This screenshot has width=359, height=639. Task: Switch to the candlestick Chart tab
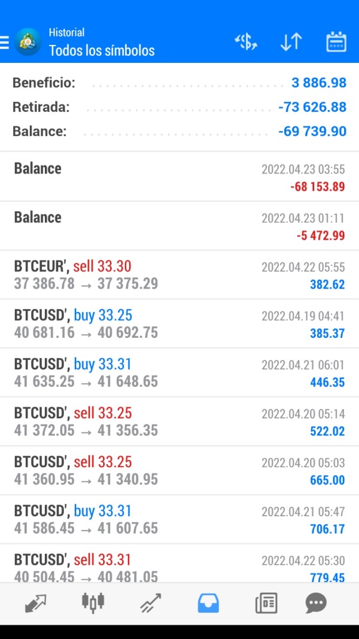tap(93, 603)
